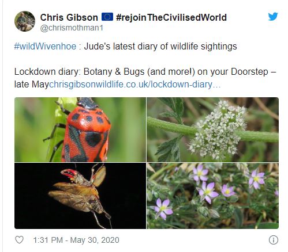288x252 pixels.
Task: Like the tweet with the heart icon
Action: [19, 240]
